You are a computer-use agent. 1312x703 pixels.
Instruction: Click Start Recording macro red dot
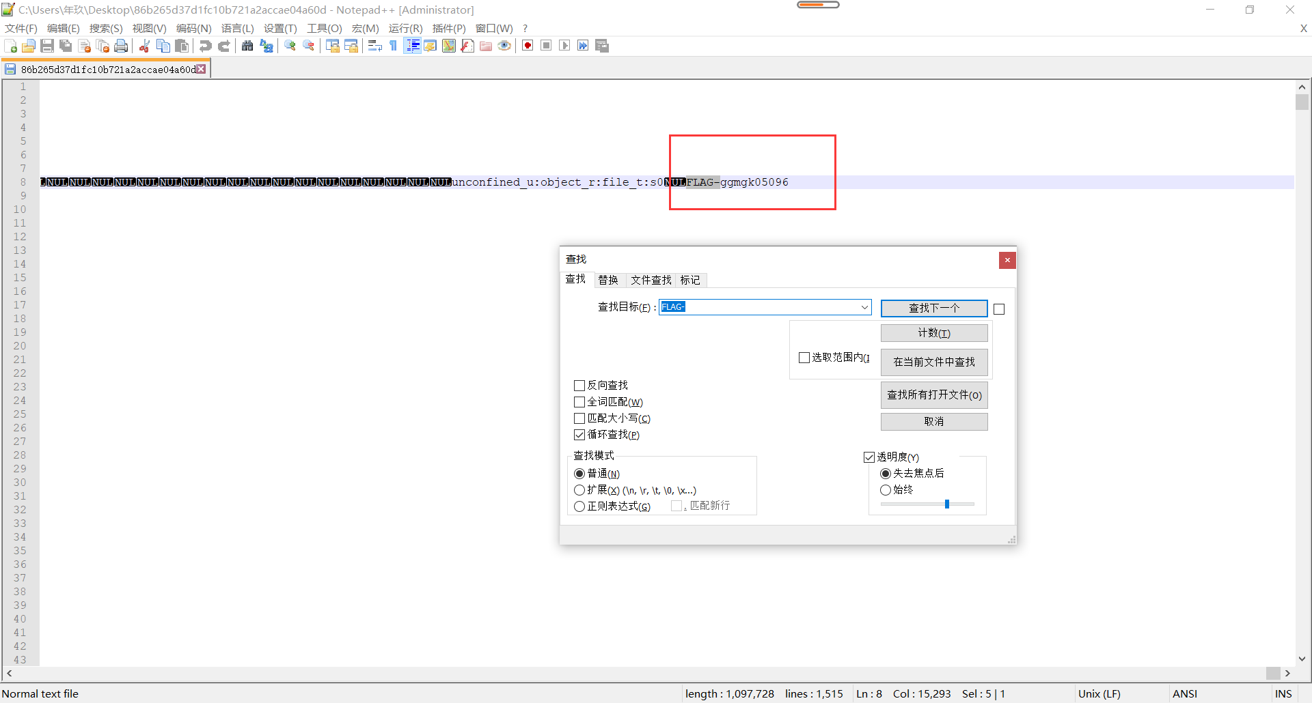[528, 46]
